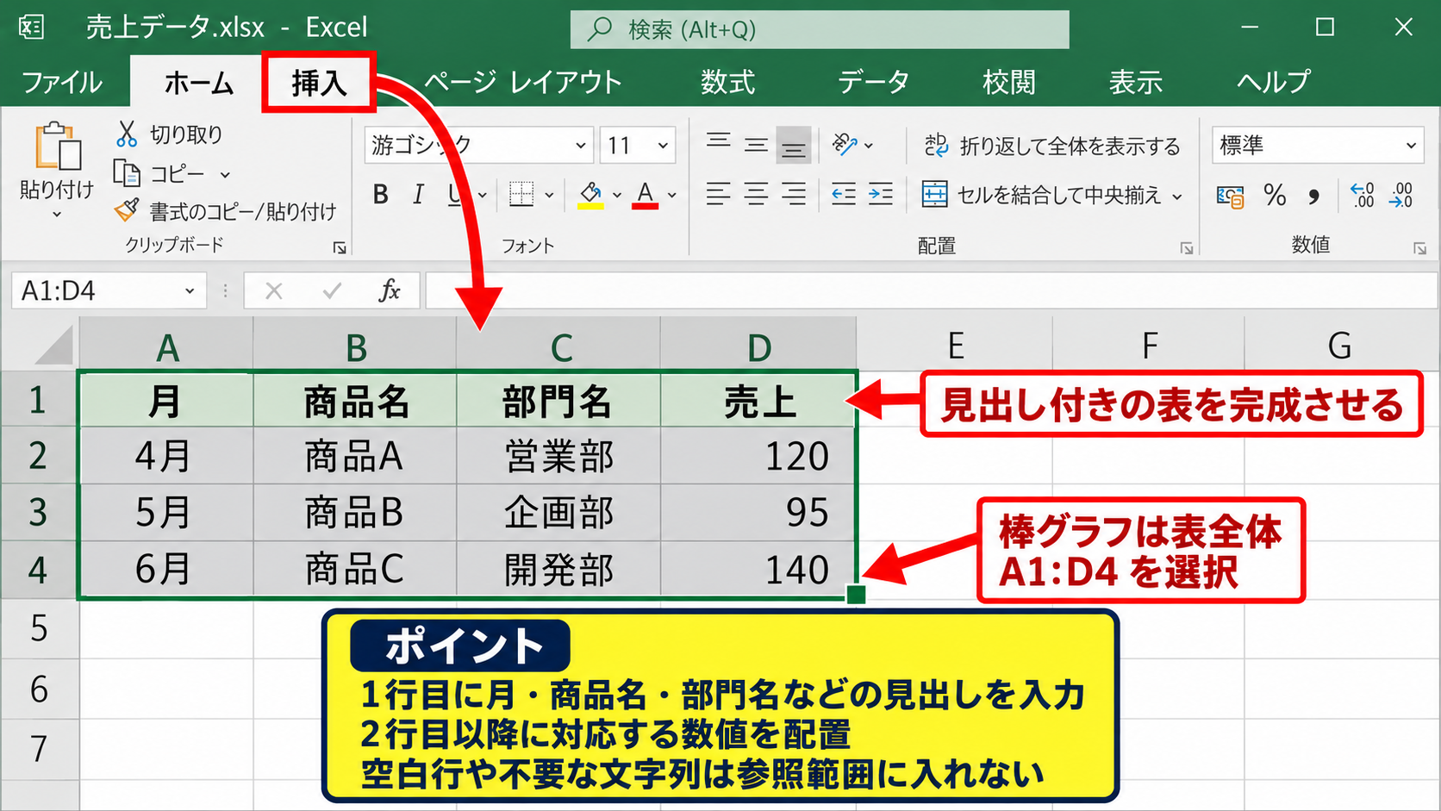Click the Cut (切り取り) scissors icon
This screenshot has height=811, width=1441.
[127, 134]
